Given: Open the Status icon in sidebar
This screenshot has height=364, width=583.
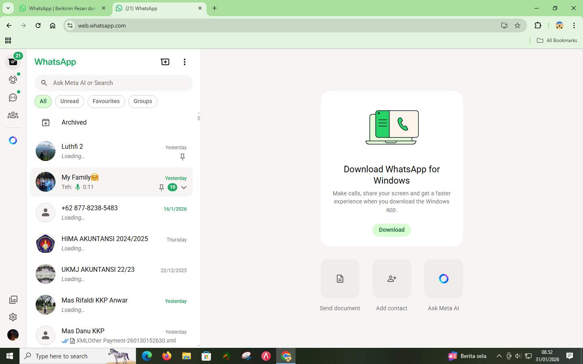Looking at the screenshot, I should pos(13,80).
